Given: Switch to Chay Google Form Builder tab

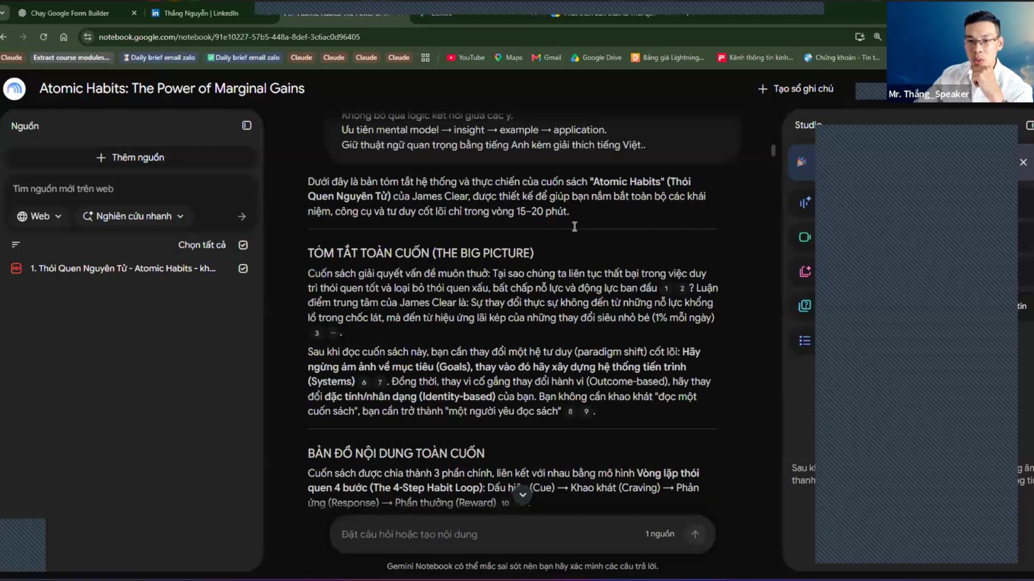Looking at the screenshot, I should click(x=69, y=13).
